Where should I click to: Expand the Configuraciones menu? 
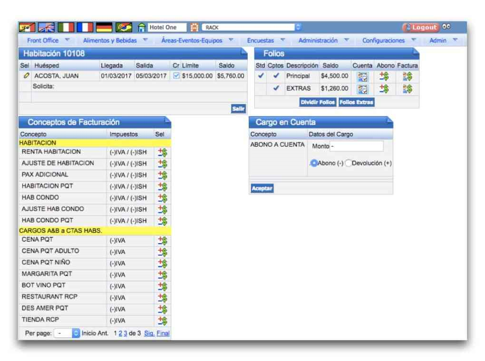tap(388, 40)
